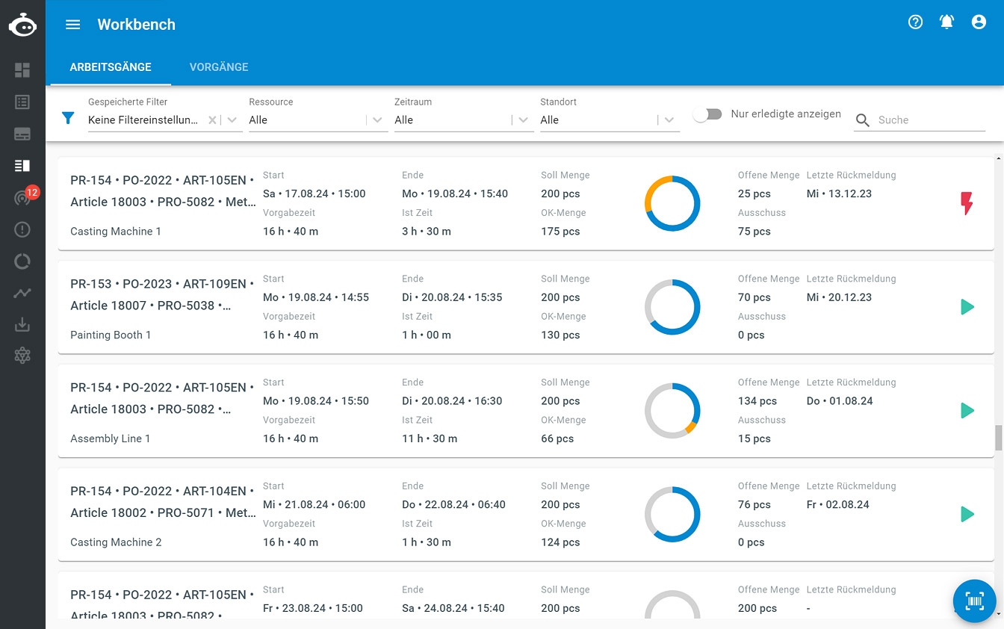
Task: Click the red lightning bolt on Casting Machine 1
Action: pyautogui.click(x=967, y=203)
